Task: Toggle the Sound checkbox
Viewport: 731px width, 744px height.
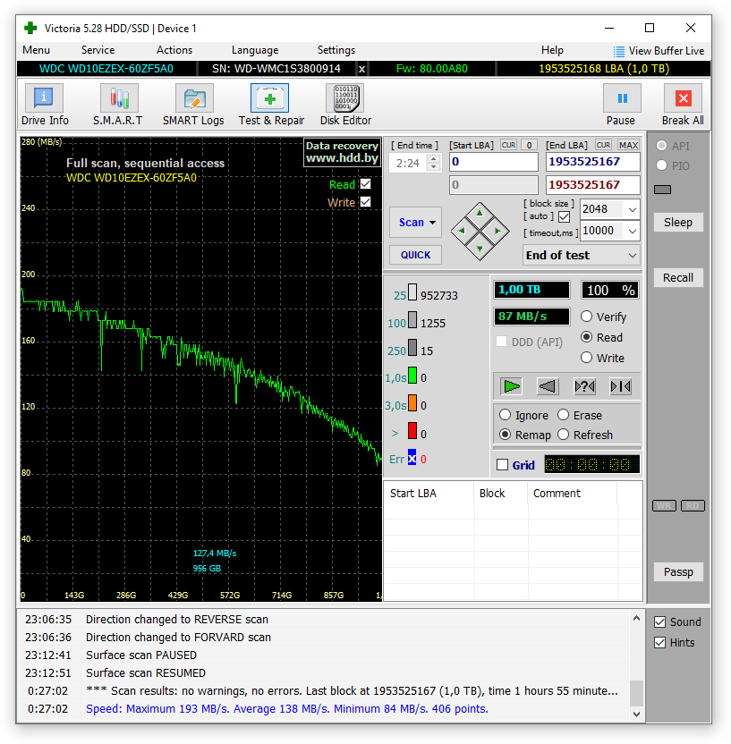Action: pyautogui.click(x=659, y=622)
